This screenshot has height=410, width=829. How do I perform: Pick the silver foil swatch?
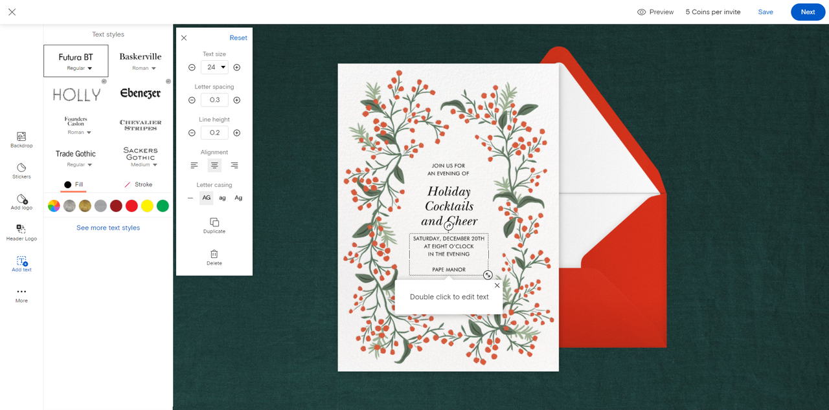(69, 206)
